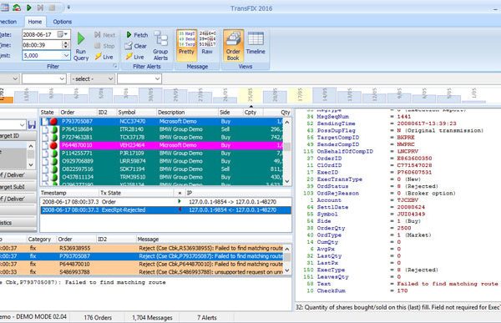501x323 pixels.
Task: Click Stop in the Filter group
Action: [105, 46]
